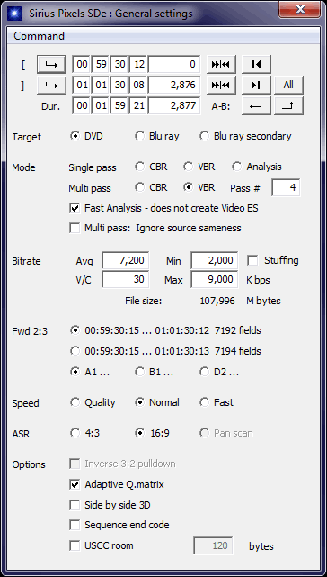Click the converge-arrows icon on in-point row
Screen dimensions: 327x577
coord(221,65)
